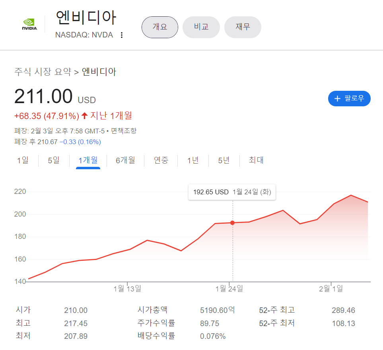Screen dimensions: 383x350
Task: Click the tooltip showing 192.65 USD
Action: coord(232,192)
